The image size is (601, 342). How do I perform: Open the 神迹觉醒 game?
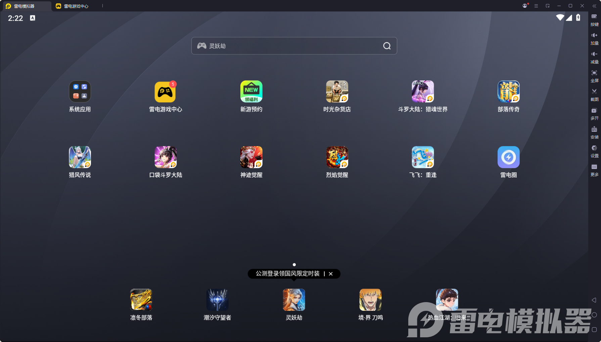(x=251, y=157)
